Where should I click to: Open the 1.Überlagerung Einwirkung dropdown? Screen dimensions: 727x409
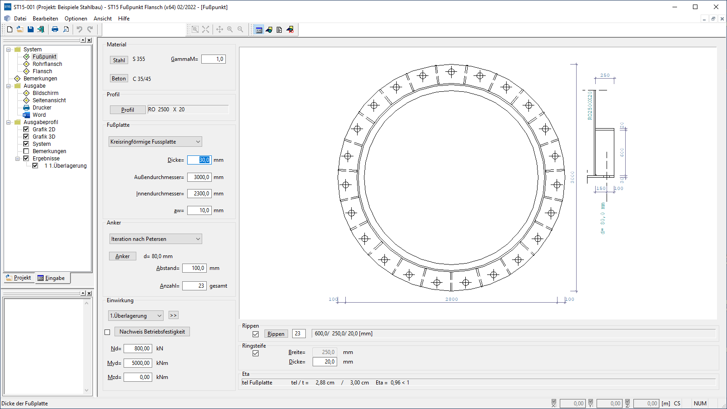(135, 315)
